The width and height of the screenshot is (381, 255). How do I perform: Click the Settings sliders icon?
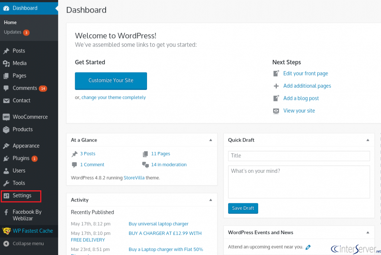(6, 196)
